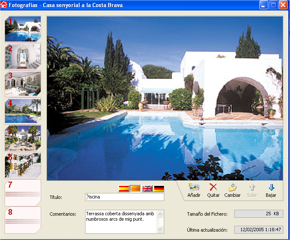The width and height of the screenshot is (290, 240).
Task: Click the Añadir photo icon
Action: coord(194,187)
